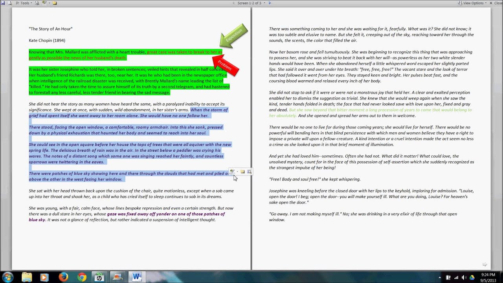Screen dimensions: 503x283
Task: Click the page-turn arrow at bottom right of page
Action: (485, 265)
